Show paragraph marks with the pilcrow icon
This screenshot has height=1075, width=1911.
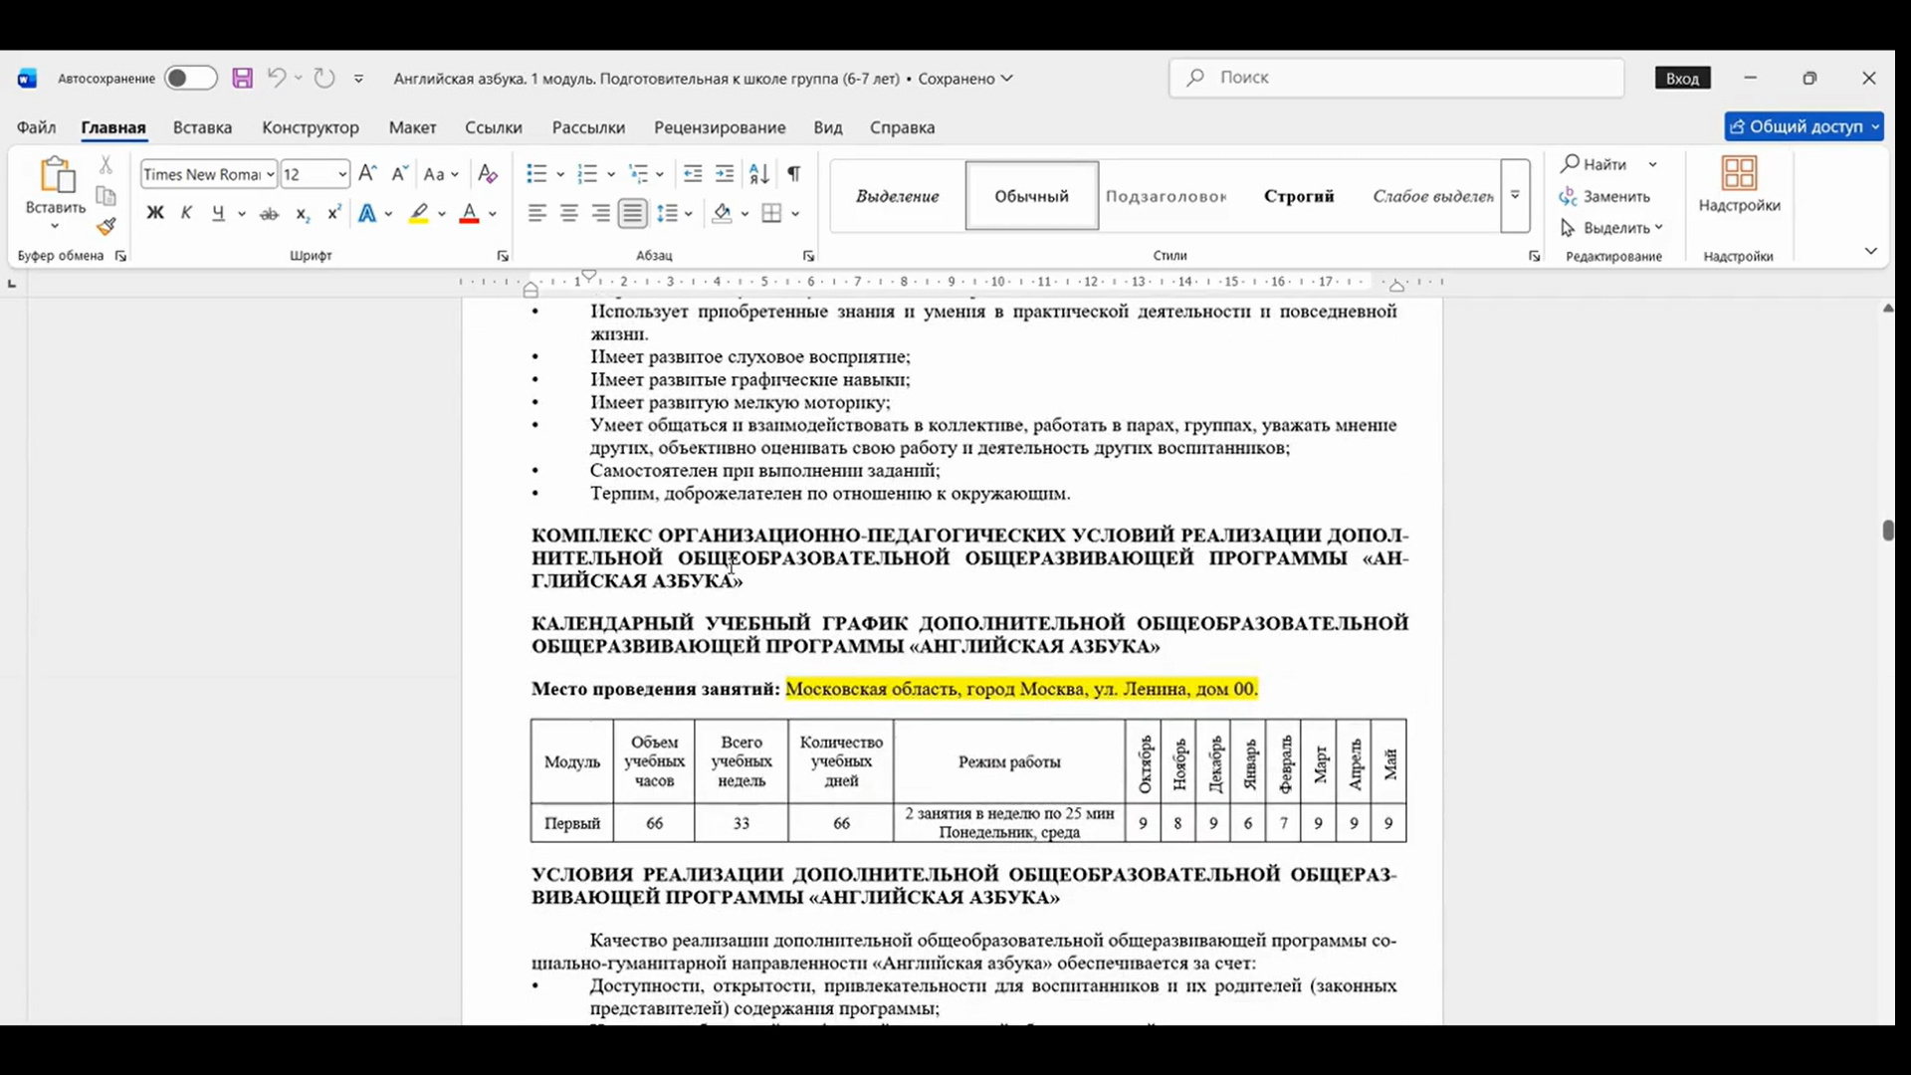[793, 174]
